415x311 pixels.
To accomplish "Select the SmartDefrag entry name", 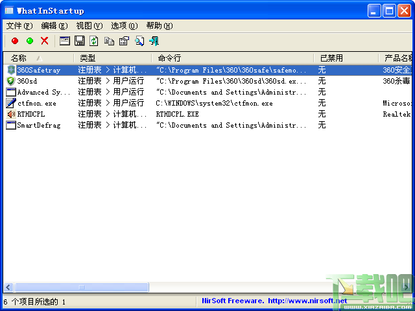I will pyautogui.click(x=39, y=125).
